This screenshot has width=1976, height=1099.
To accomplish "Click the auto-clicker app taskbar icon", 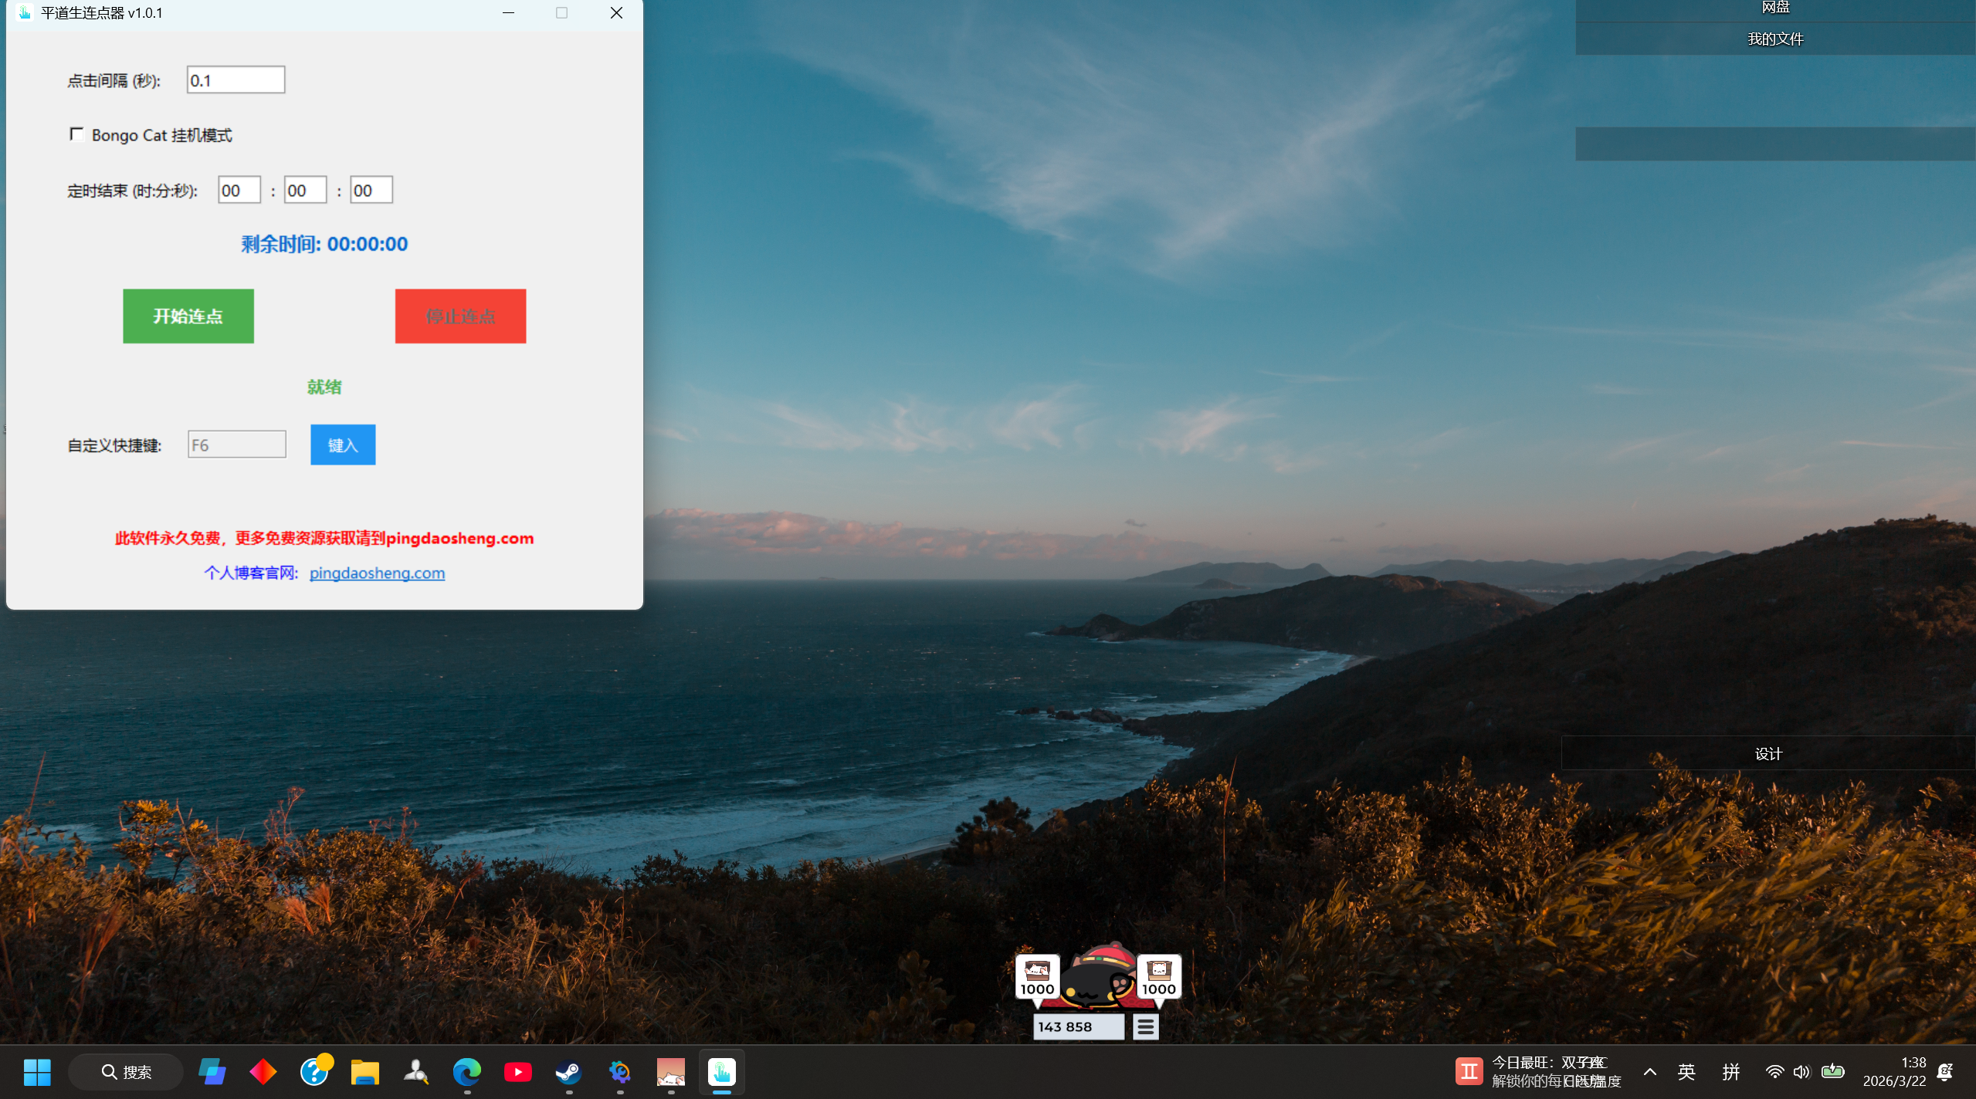I will pos(721,1072).
